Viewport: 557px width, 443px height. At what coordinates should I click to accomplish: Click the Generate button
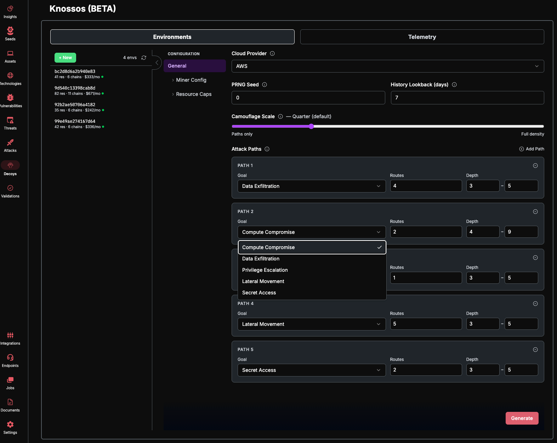[522, 418]
